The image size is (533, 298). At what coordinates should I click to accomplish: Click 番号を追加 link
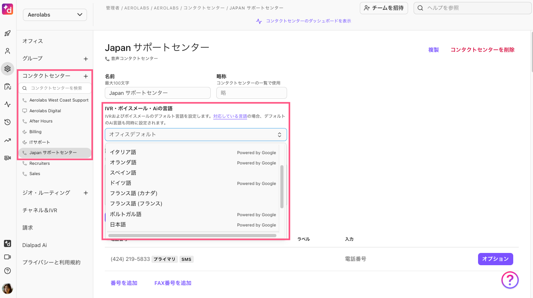pos(124,283)
